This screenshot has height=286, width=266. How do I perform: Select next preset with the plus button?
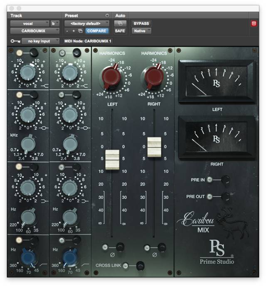pyautogui.click(x=74, y=31)
